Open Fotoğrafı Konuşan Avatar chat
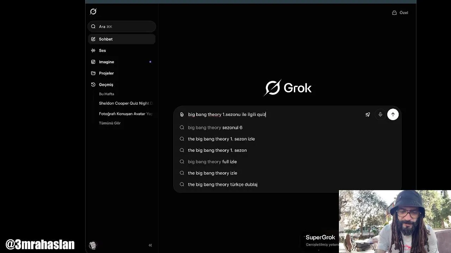The image size is (451, 253). click(126, 114)
